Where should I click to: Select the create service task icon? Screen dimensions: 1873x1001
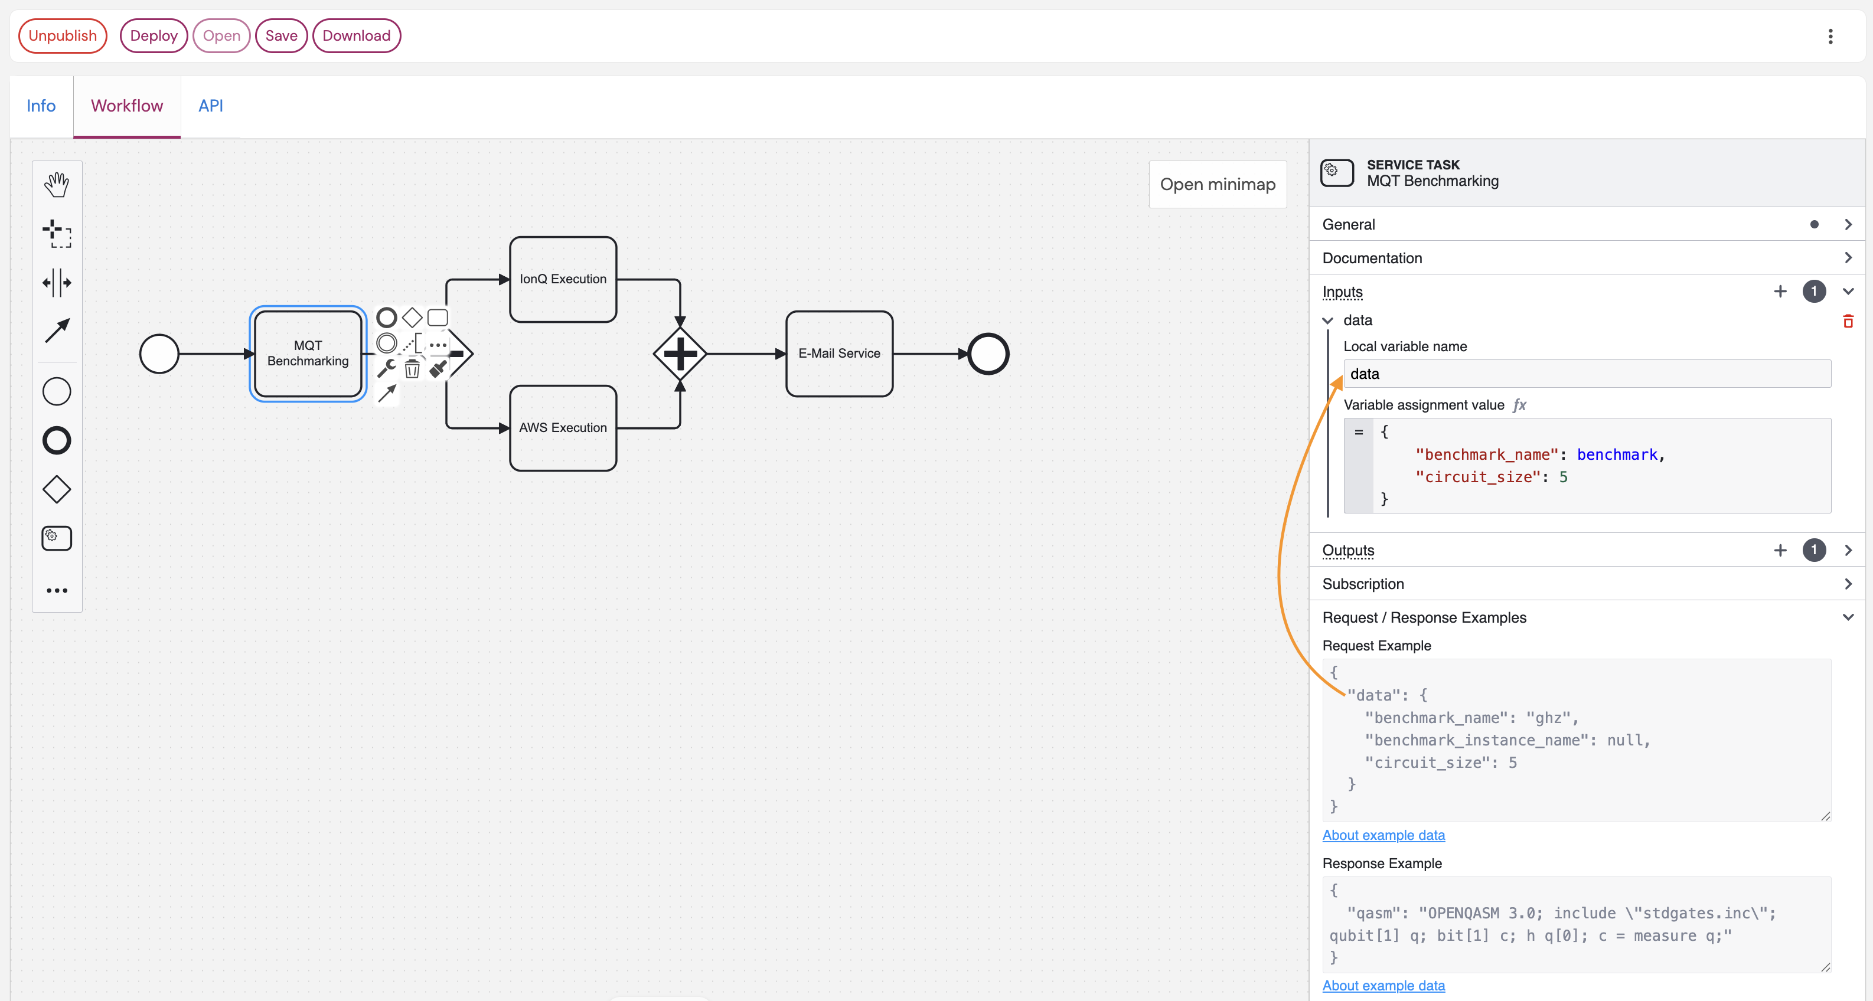(57, 538)
